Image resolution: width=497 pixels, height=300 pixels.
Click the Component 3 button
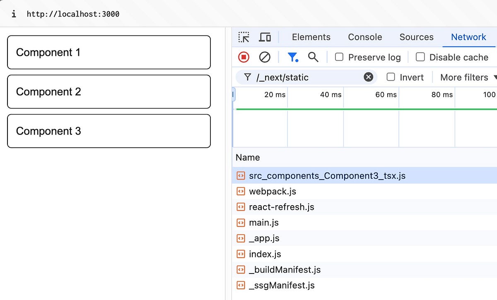pyautogui.click(x=109, y=131)
